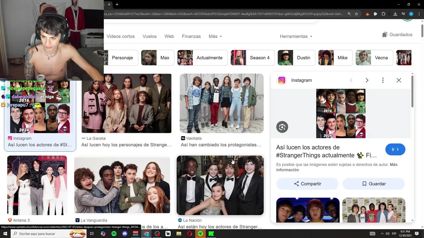Click 'Así han cambiado los protagonistas' title
The image size is (424, 238).
tap(221, 145)
